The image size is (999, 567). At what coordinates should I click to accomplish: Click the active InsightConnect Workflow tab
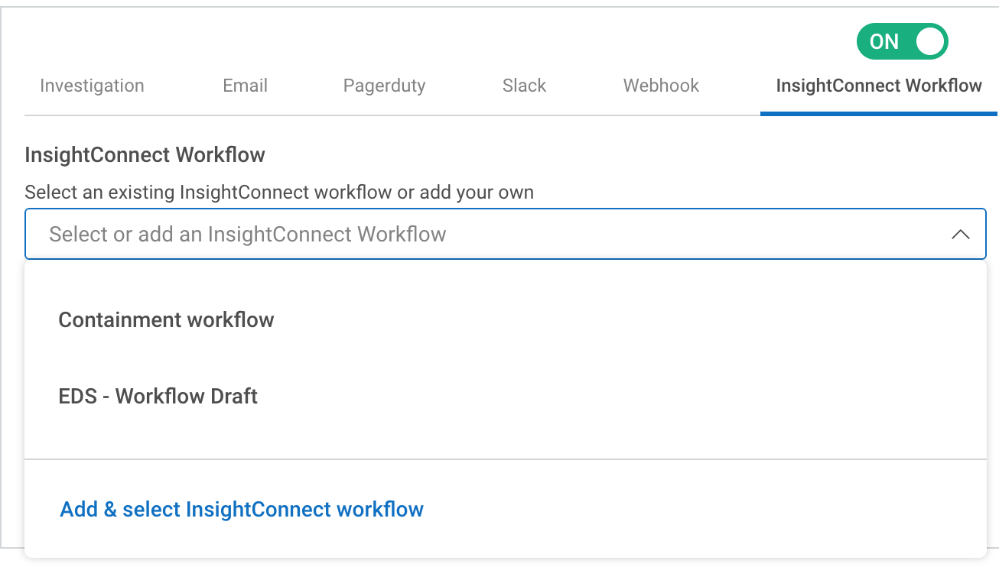pyautogui.click(x=878, y=86)
